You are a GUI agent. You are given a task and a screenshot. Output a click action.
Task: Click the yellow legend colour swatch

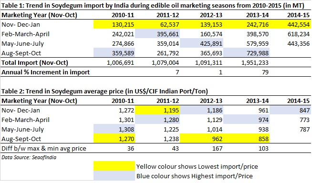point(114,166)
